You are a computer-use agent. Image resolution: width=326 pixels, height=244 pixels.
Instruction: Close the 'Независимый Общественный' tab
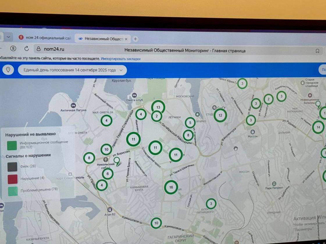point(126,39)
